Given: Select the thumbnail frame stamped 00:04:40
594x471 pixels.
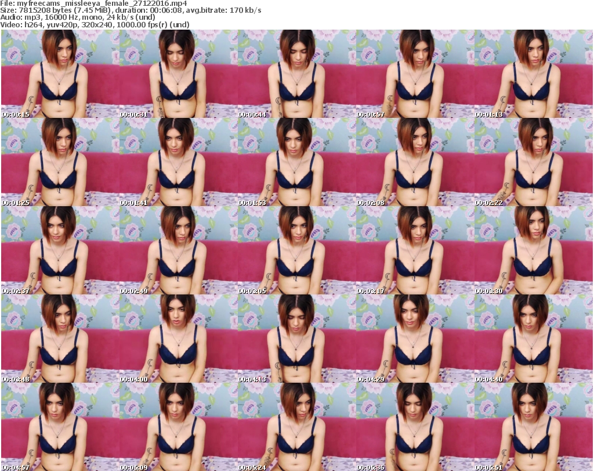Looking at the screenshot, I should (534, 339).
